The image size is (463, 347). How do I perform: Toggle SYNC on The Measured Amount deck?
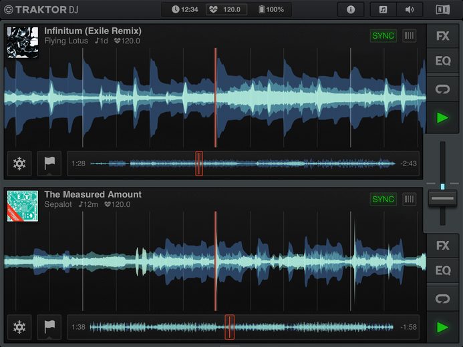coord(383,200)
